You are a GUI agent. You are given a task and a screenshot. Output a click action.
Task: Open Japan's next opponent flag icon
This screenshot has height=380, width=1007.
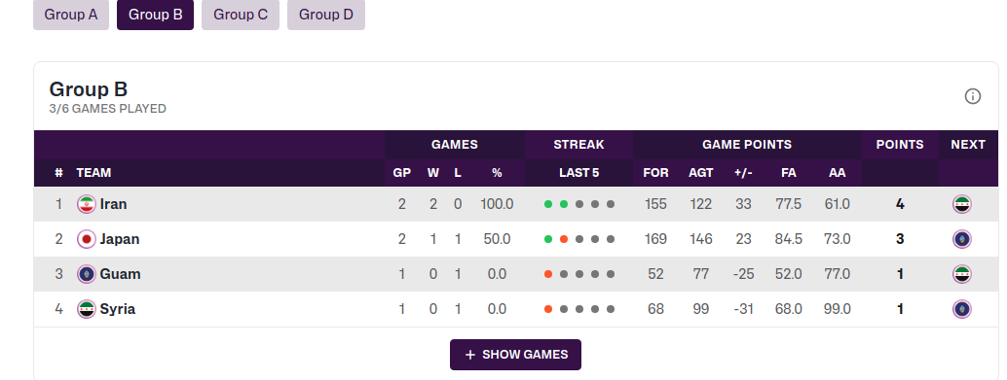pyautogui.click(x=961, y=240)
